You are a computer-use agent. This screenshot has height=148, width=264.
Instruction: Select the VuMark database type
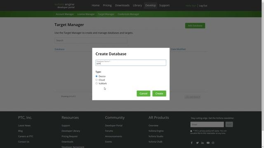97,83
